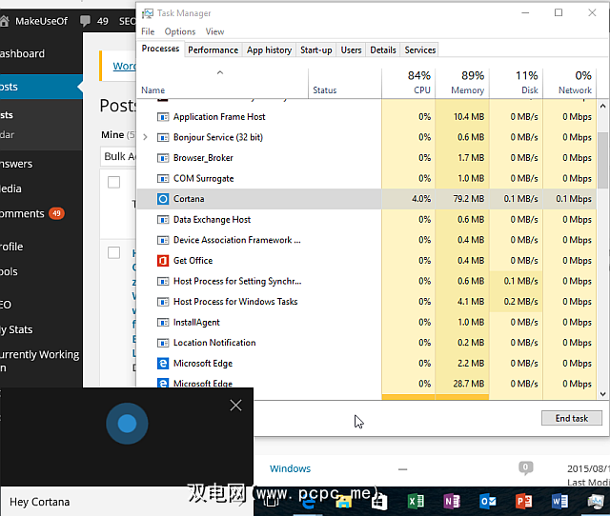Click the Cortana process icon
The width and height of the screenshot is (610, 516).
tap(163, 199)
